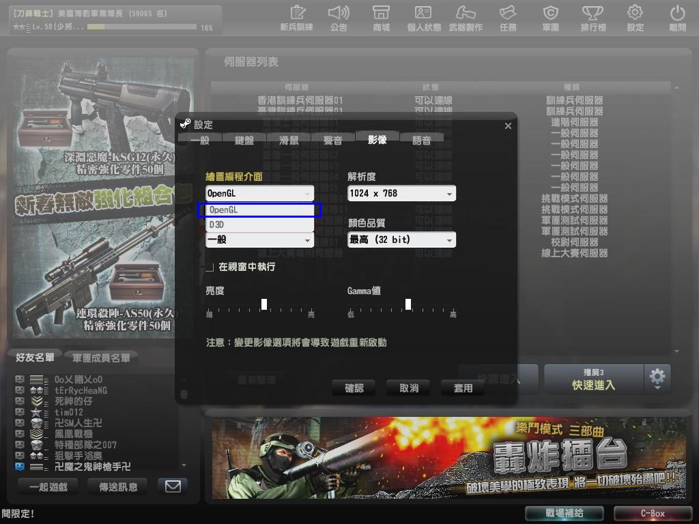Switch to the 滑鼠 mouse tab
699x524 pixels.
[289, 141]
